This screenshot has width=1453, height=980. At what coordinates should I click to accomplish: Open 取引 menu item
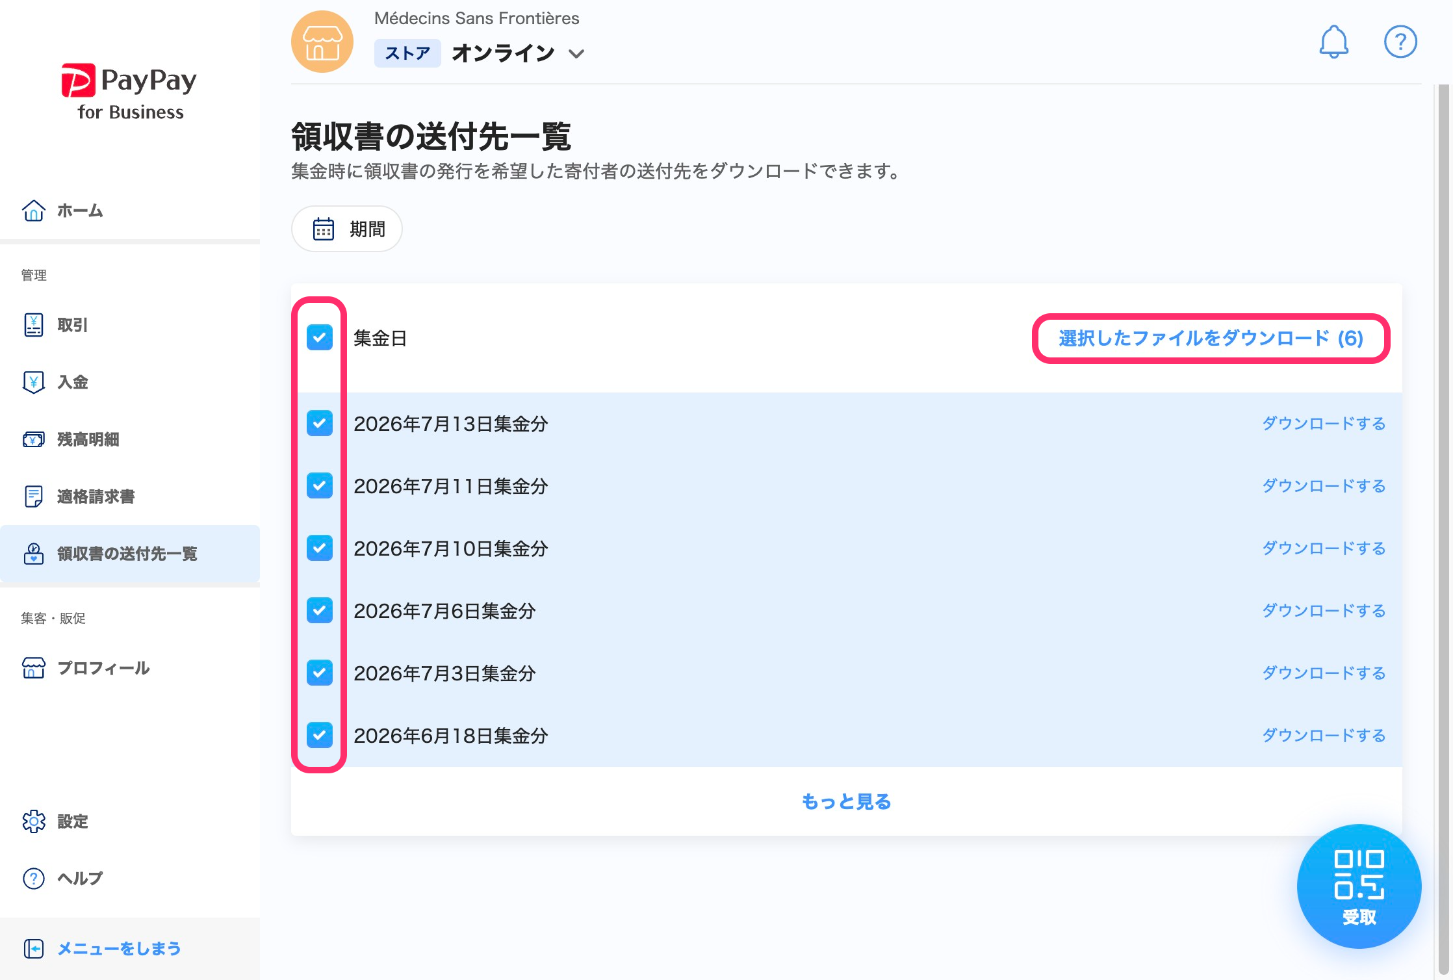tap(130, 325)
